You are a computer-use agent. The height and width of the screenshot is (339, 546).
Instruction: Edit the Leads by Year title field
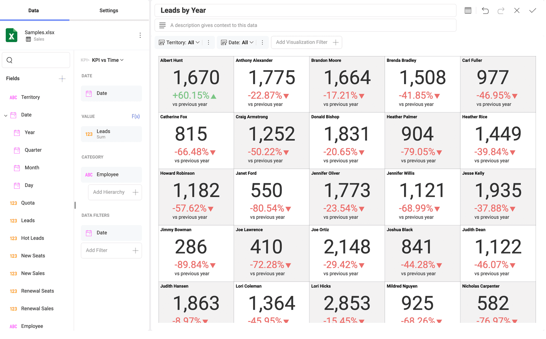[x=306, y=10]
